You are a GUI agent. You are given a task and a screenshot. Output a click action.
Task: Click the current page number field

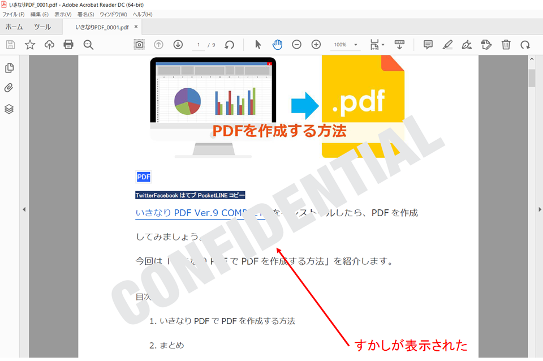pyautogui.click(x=199, y=45)
